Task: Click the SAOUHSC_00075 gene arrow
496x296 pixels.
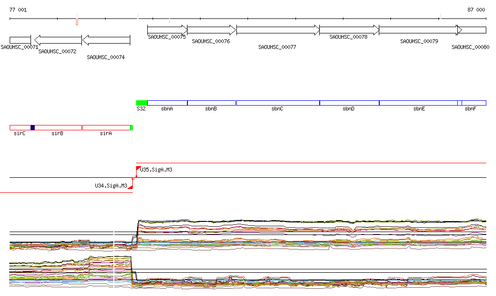Action: pos(167,30)
